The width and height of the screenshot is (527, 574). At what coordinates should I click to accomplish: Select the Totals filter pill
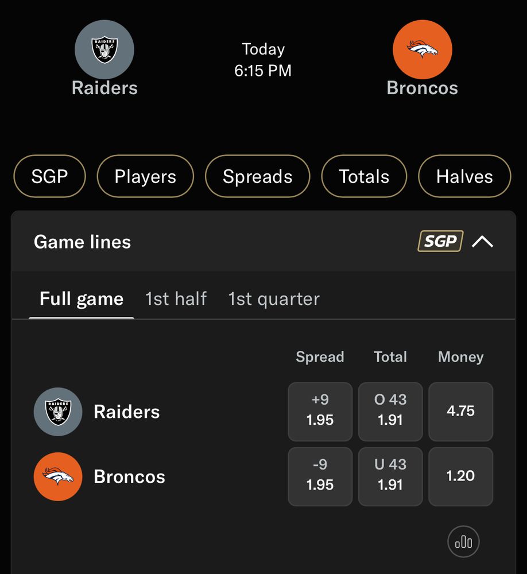[364, 176]
